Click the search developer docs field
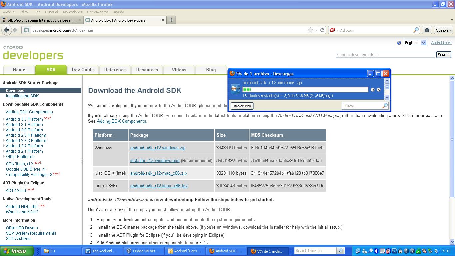 (385, 55)
